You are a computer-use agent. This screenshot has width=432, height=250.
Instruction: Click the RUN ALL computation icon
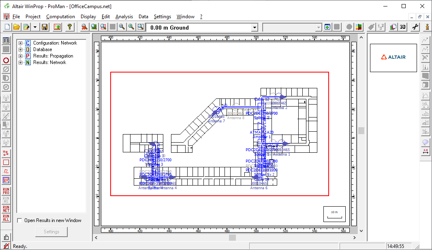pyautogui.click(x=6, y=218)
